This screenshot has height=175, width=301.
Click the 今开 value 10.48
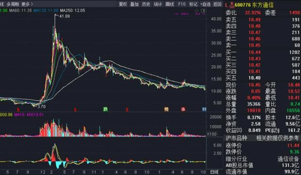point(293,85)
